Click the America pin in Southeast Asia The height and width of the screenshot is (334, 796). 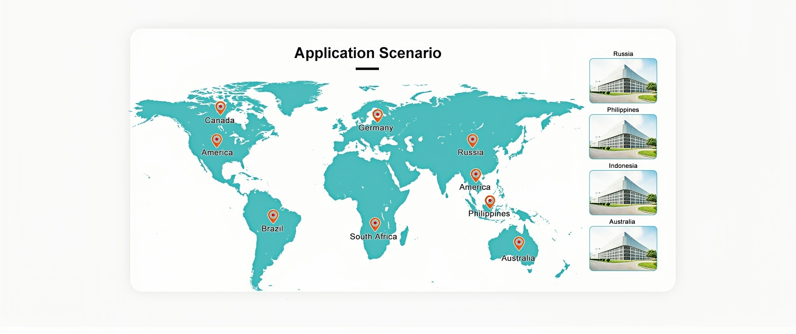[x=476, y=175]
